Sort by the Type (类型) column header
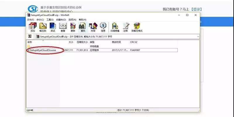The height and width of the screenshot is (117, 234). [x=92, y=42]
